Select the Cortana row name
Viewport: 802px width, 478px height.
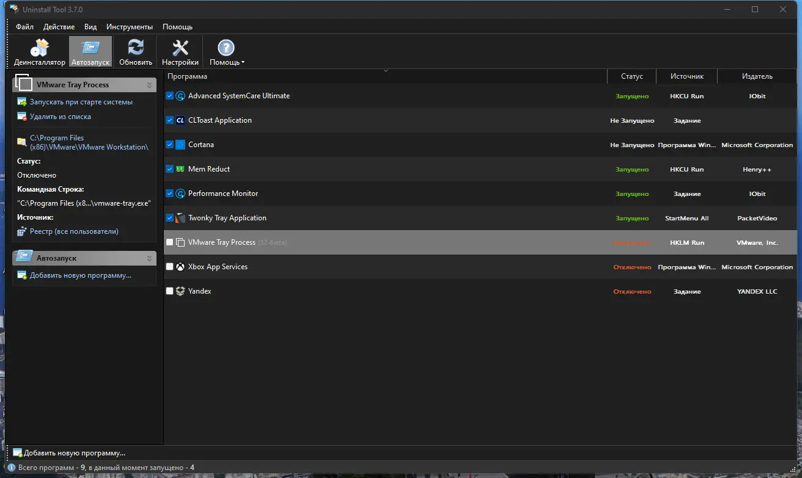[x=201, y=145]
